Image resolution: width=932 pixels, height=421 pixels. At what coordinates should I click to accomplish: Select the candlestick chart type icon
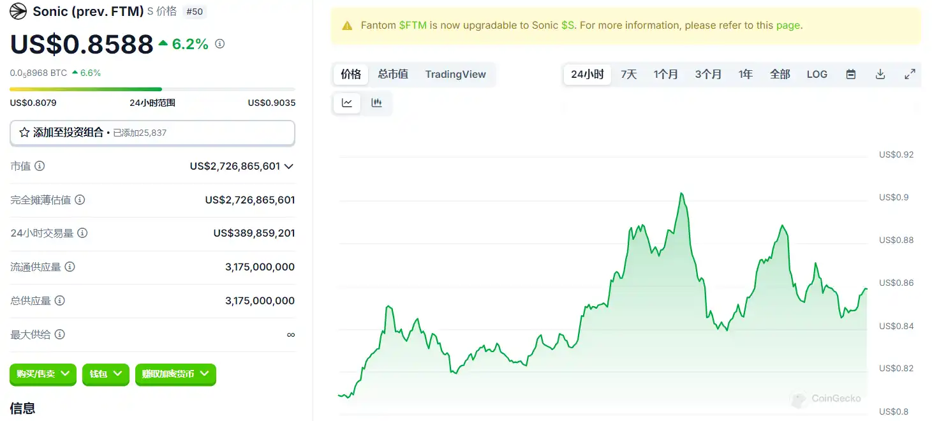pos(376,103)
